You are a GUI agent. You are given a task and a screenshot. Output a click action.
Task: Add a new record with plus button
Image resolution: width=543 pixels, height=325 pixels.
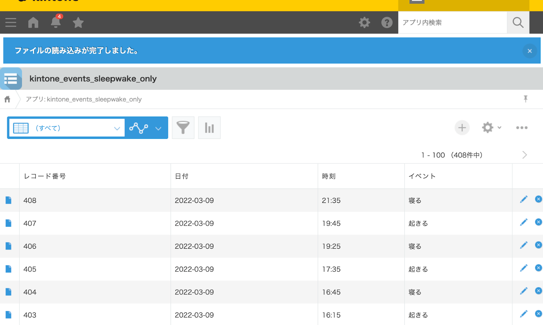(x=462, y=128)
